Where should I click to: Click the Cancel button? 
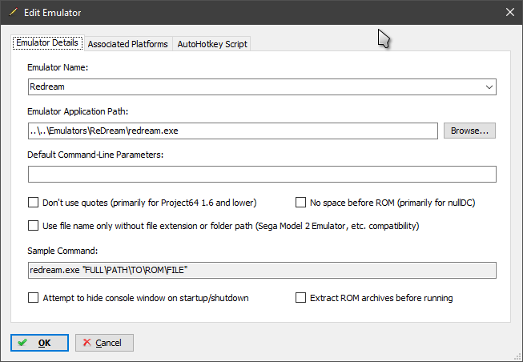point(104,343)
